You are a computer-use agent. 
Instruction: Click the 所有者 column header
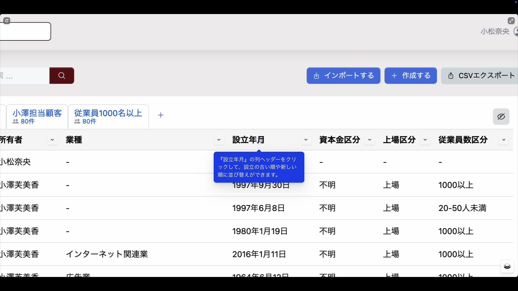click(x=11, y=140)
